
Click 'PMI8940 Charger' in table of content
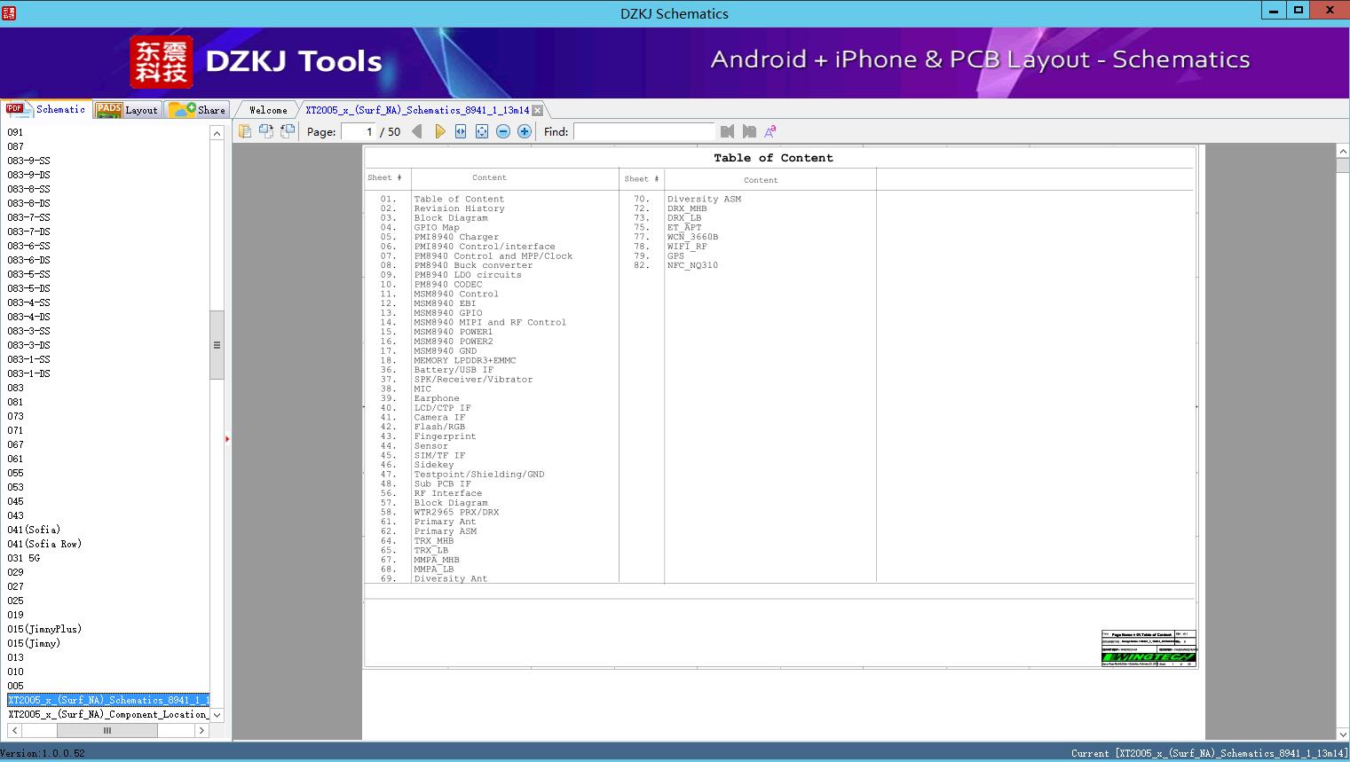click(456, 237)
